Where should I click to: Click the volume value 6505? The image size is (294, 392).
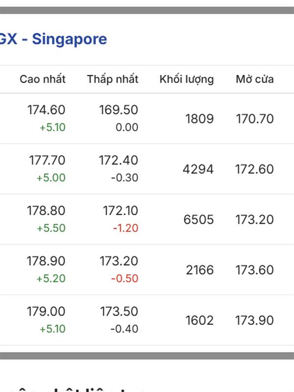pos(198,220)
